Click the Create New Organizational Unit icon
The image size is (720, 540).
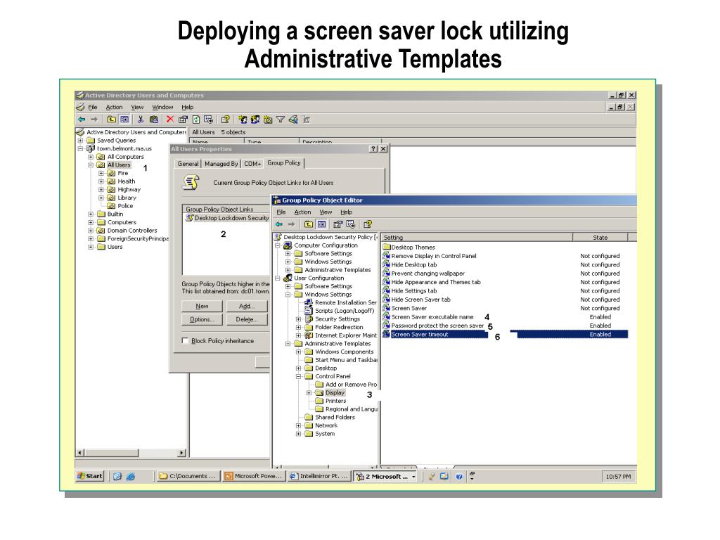pyautogui.click(x=268, y=120)
